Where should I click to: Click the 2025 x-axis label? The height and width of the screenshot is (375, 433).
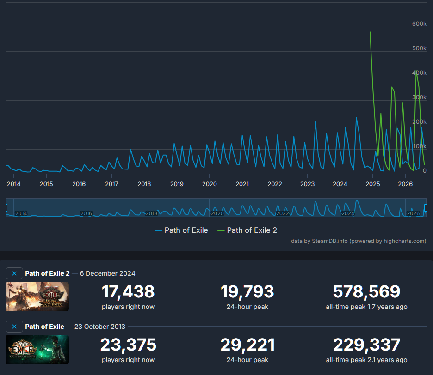click(x=372, y=184)
